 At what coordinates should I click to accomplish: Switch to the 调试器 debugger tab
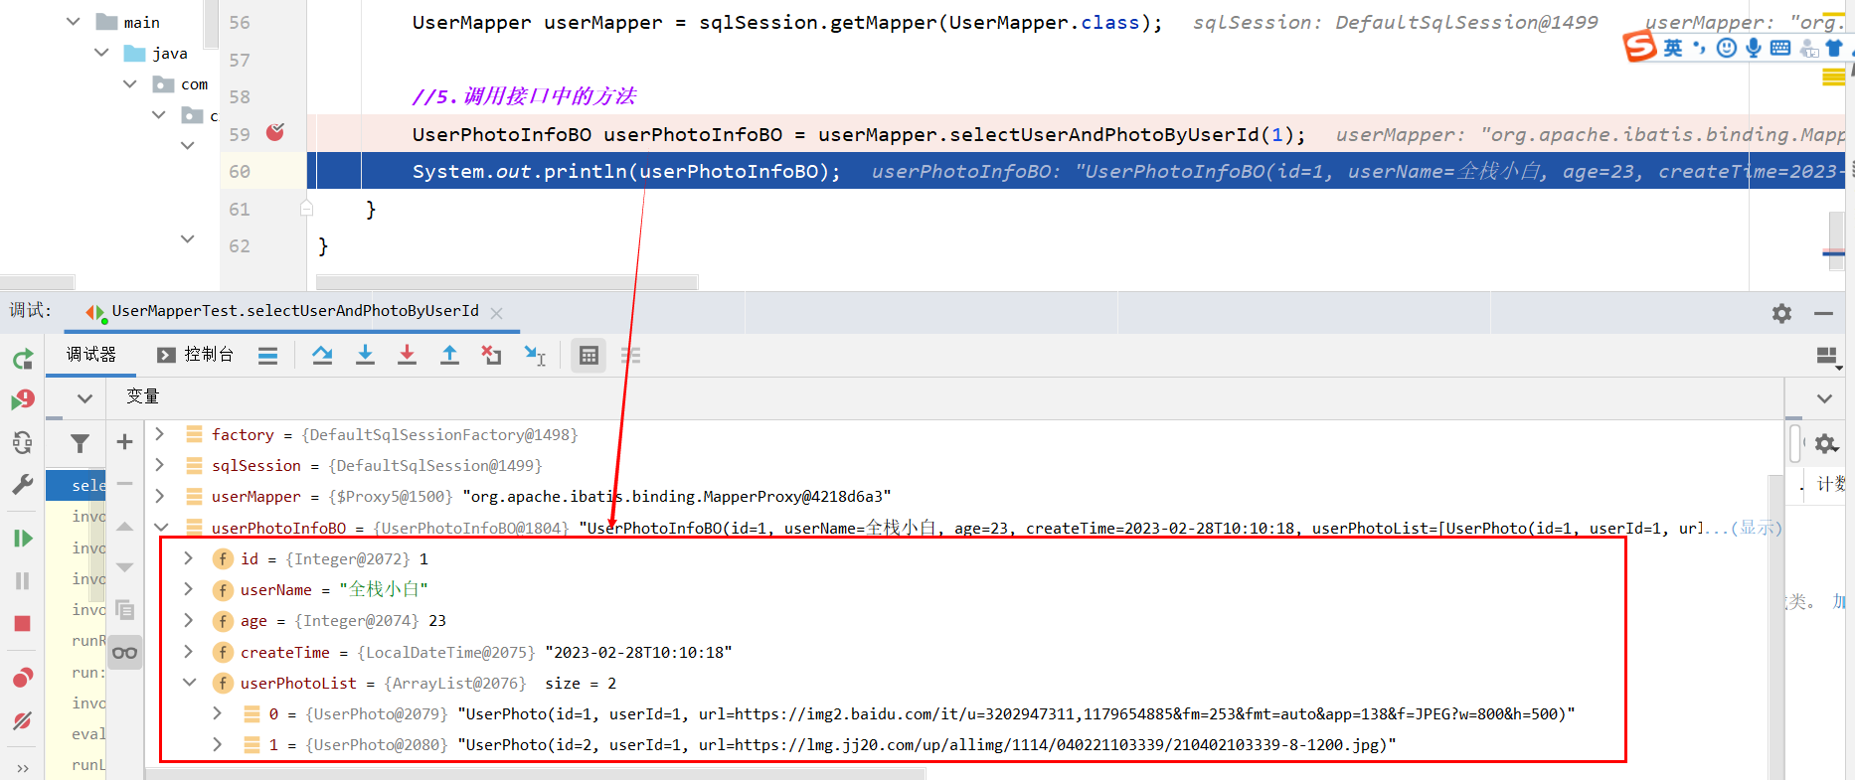(x=91, y=355)
